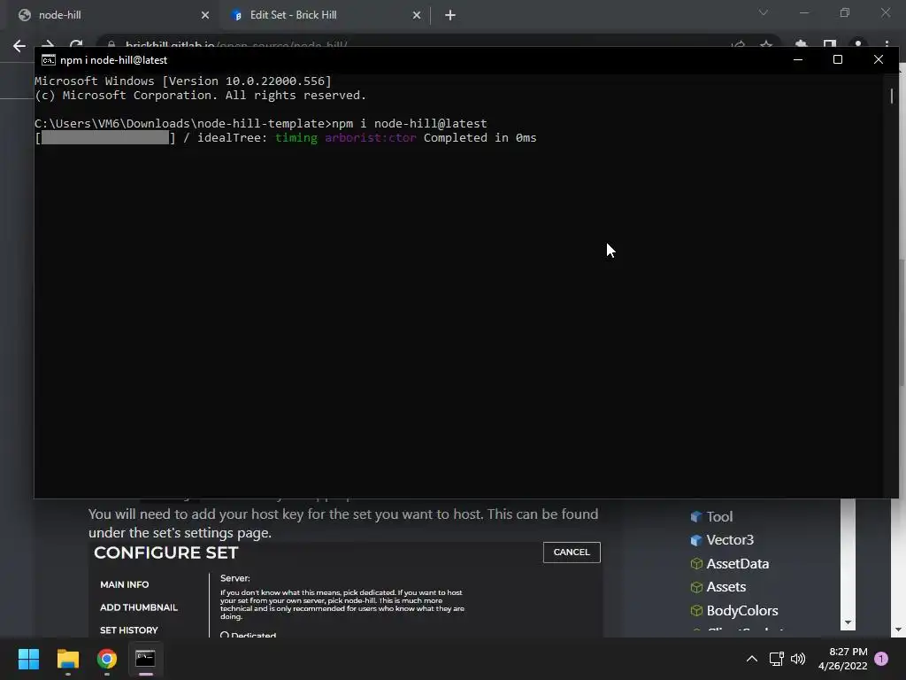Close the Edit Set - Brick Hill tab
The image size is (906, 680).
[417, 15]
